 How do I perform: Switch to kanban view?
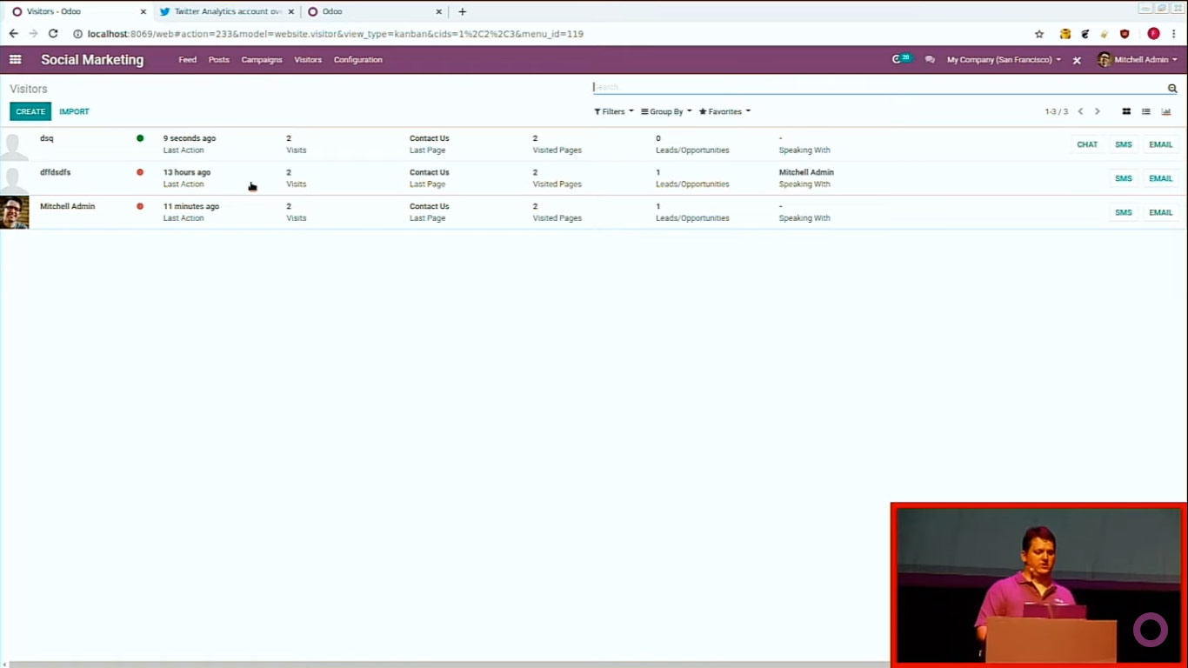pyautogui.click(x=1126, y=111)
